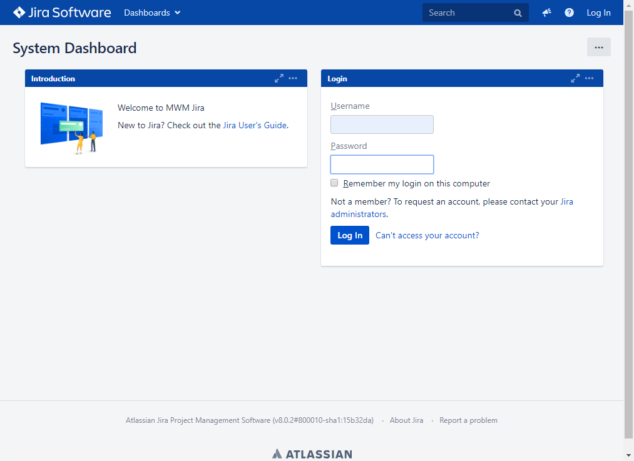Click the Introduction gadget illustration

tap(71, 128)
